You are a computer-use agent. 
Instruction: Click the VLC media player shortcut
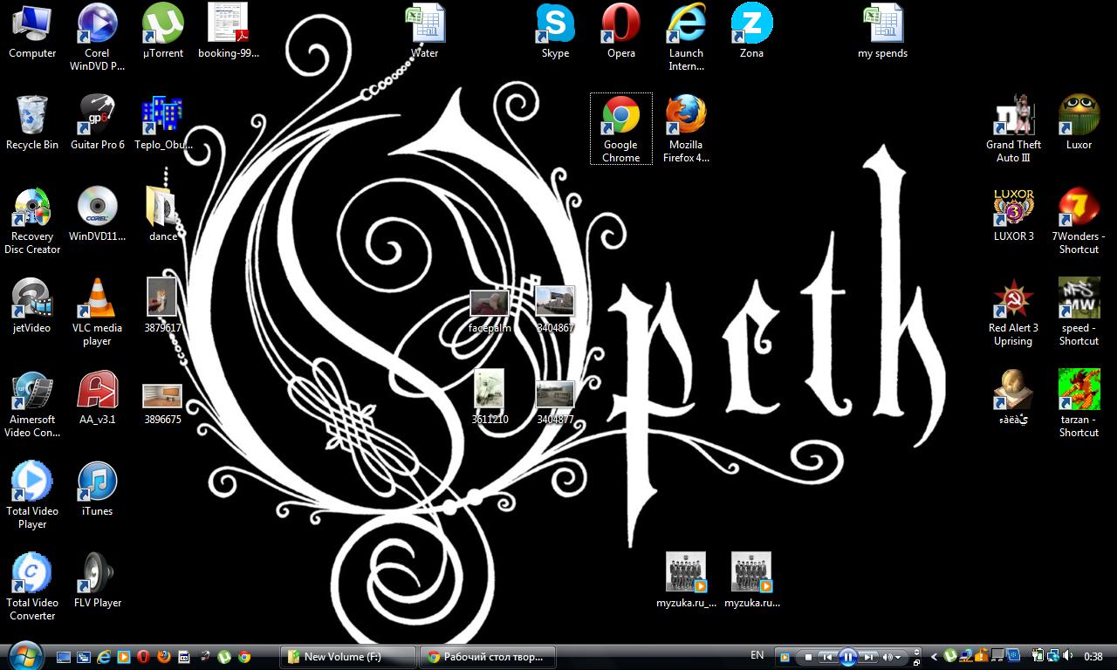[97, 312]
